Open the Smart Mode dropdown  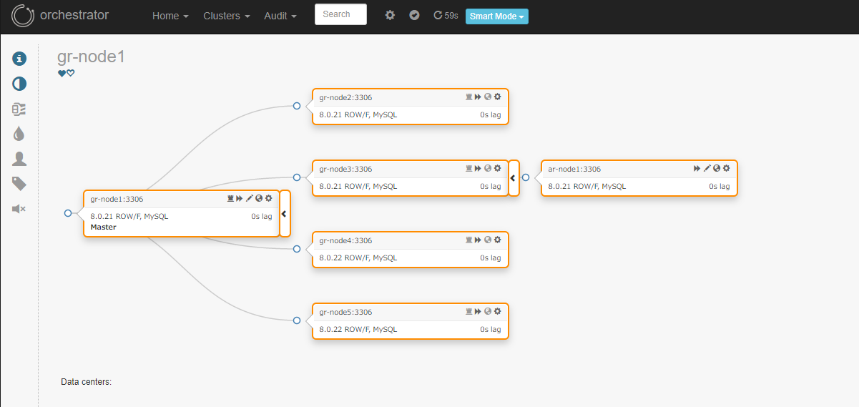tap(497, 16)
